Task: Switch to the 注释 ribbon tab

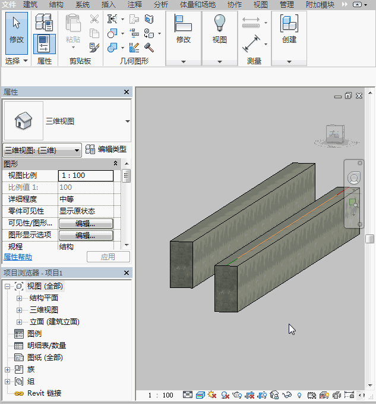Action: [135, 5]
